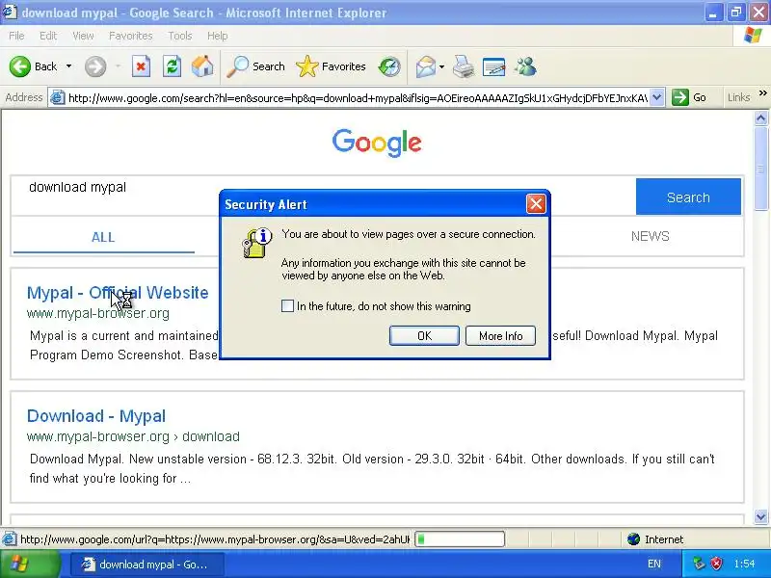Open the Favorites star toolbar button
Screen dimensions: 771x578
pos(331,66)
